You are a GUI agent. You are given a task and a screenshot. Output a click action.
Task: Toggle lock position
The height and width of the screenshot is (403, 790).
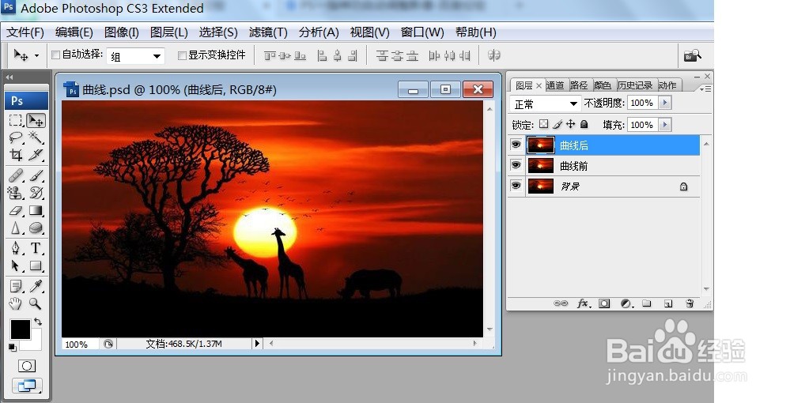point(570,124)
